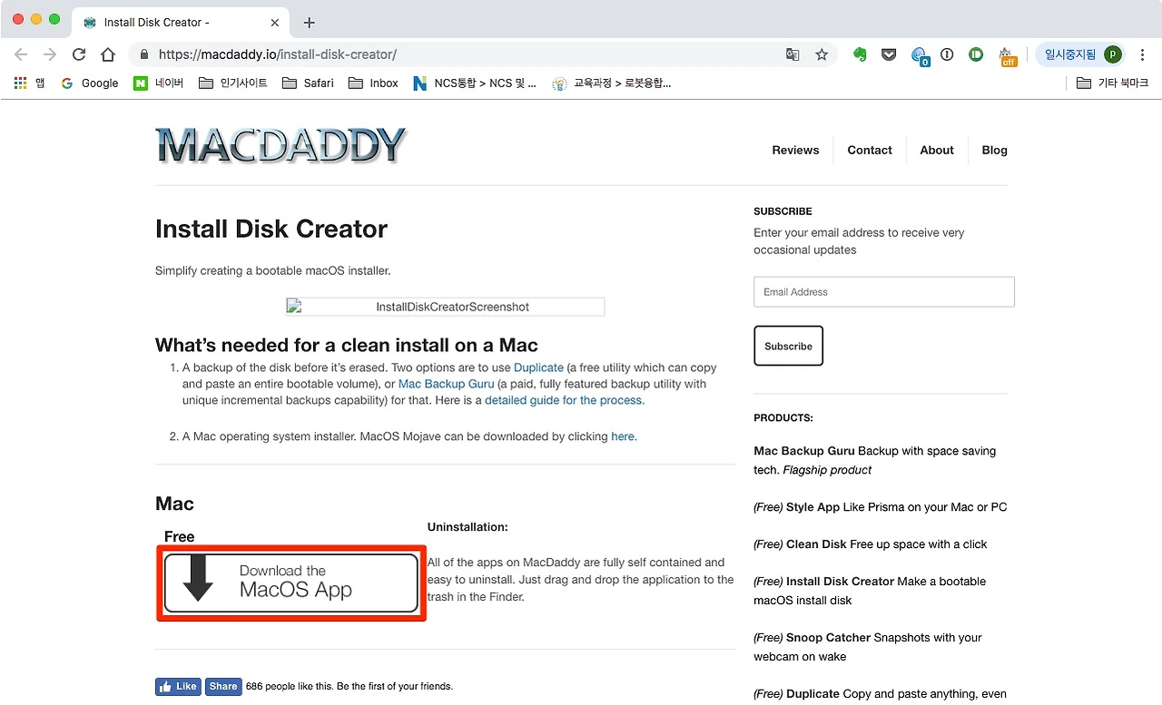This screenshot has height=705, width=1162.
Task: Open the Contact navigation link
Action: [x=870, y=150]
